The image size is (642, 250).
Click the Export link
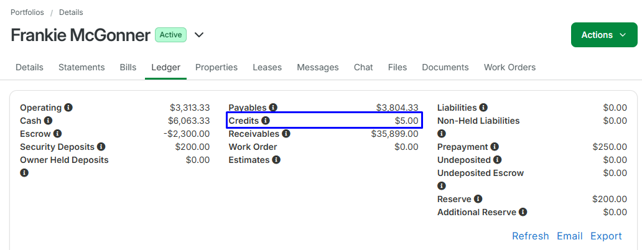606,236
